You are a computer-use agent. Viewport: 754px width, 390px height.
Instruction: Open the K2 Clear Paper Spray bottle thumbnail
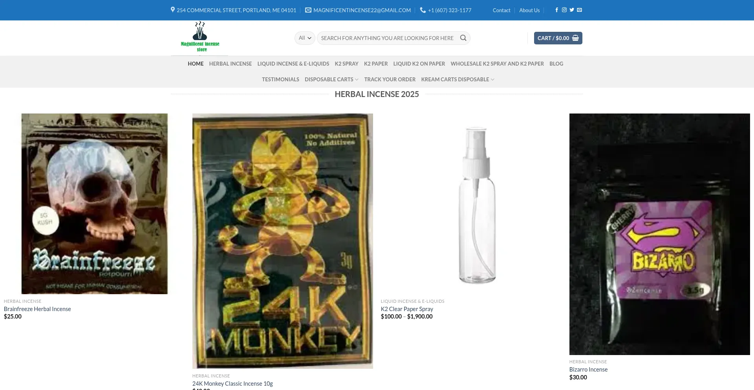click(x=478, y=204)
